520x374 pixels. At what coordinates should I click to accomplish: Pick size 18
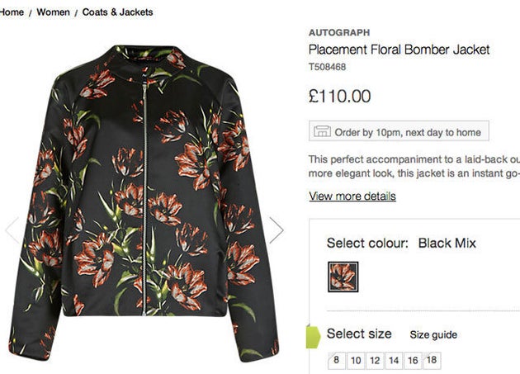[431, 360]
